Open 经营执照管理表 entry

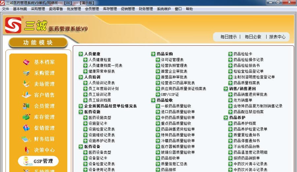point(174,66)
